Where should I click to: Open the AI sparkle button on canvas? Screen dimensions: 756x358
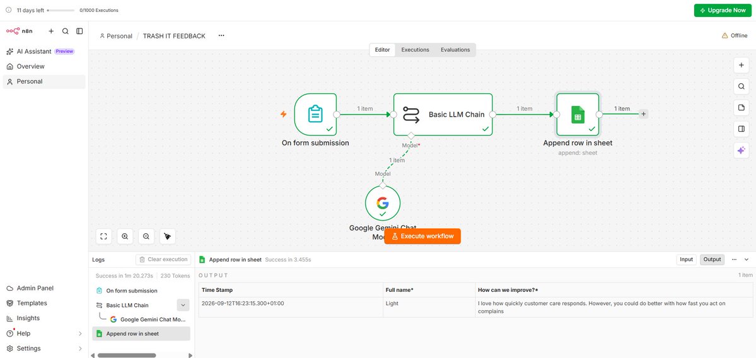(x=741, y=151)
